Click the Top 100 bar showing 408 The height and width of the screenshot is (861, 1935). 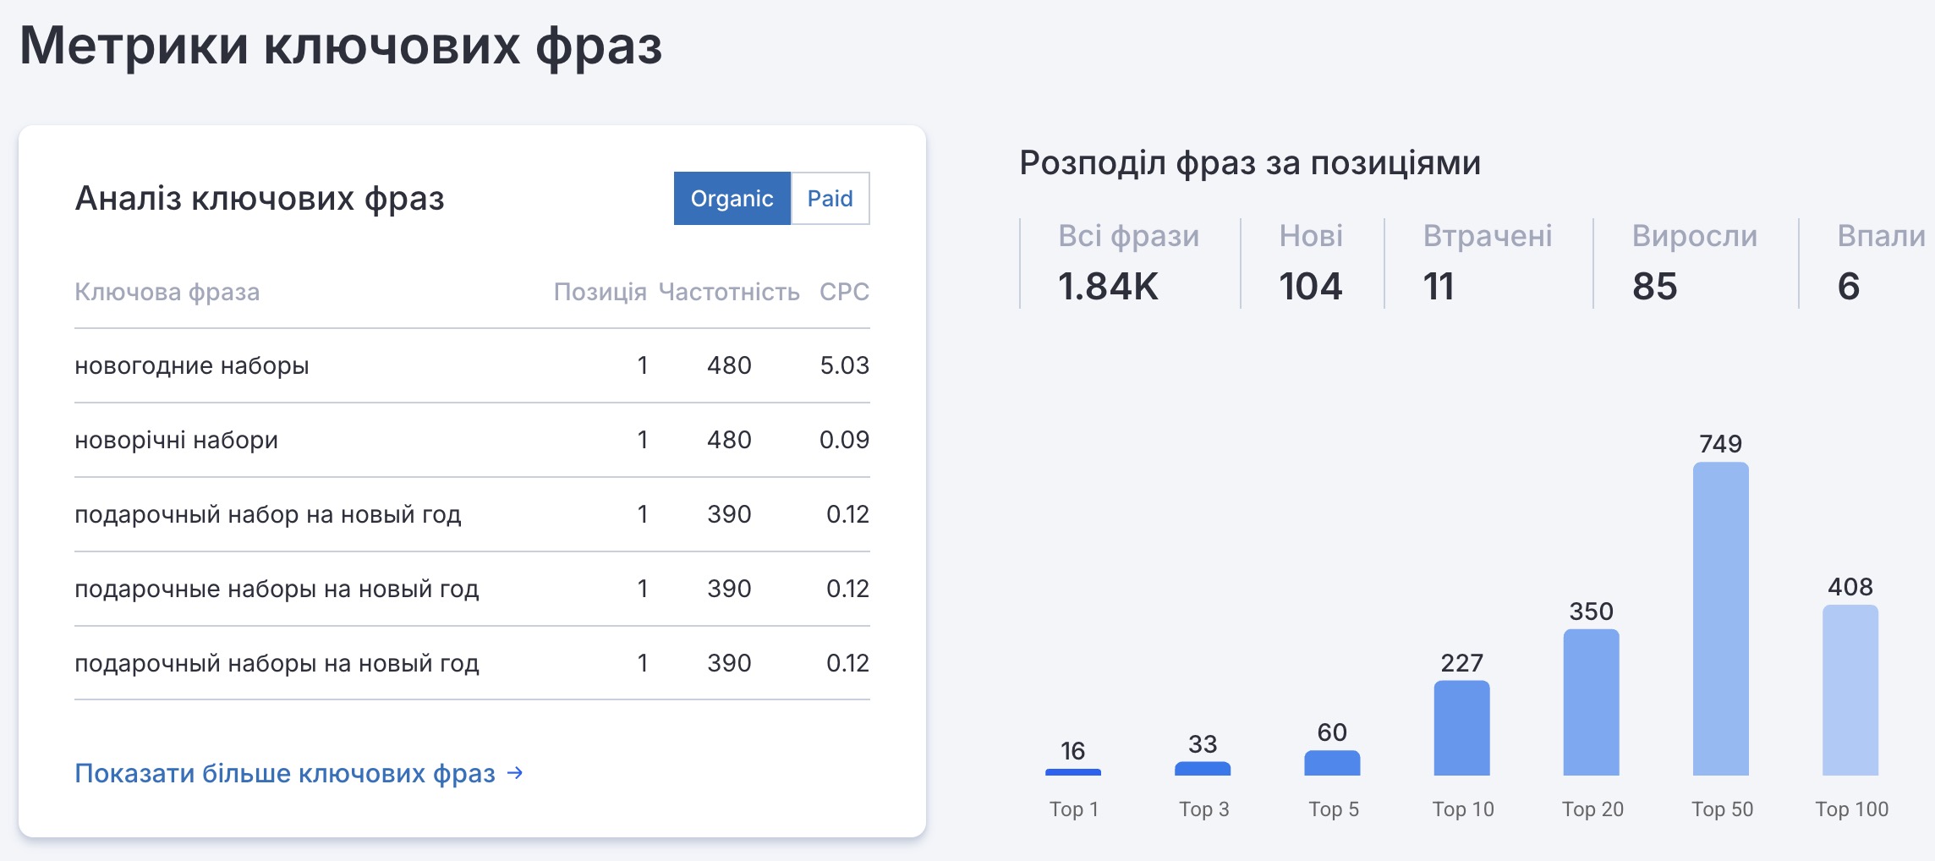point(1850,689)
